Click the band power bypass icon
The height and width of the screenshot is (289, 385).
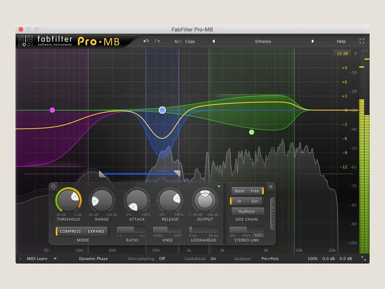(x=53, y=187)
